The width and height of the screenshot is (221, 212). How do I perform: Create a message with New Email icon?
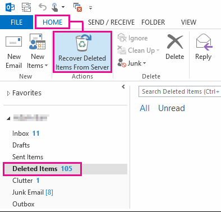(13, 42)
